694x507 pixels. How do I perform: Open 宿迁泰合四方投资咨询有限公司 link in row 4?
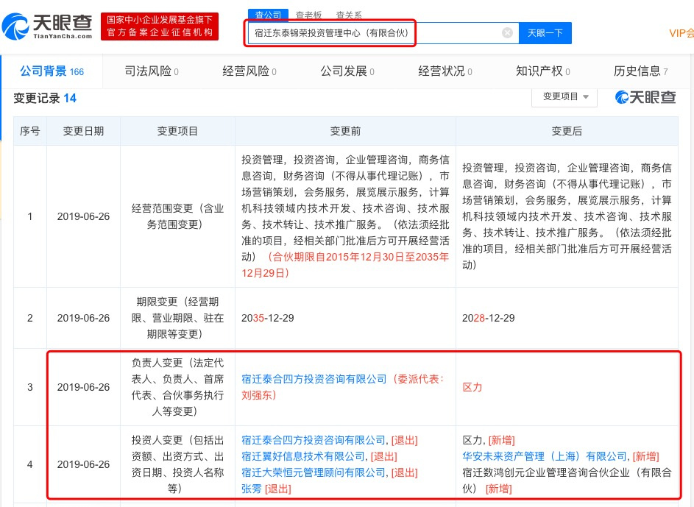tap(314, 440)
